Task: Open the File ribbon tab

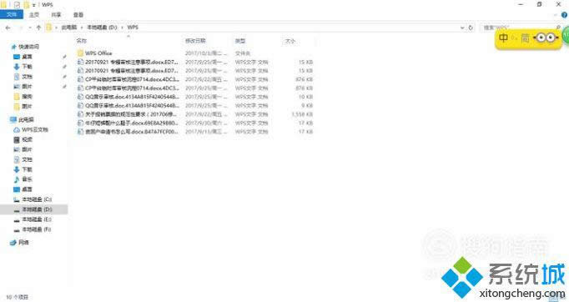Action: point(12,14)
